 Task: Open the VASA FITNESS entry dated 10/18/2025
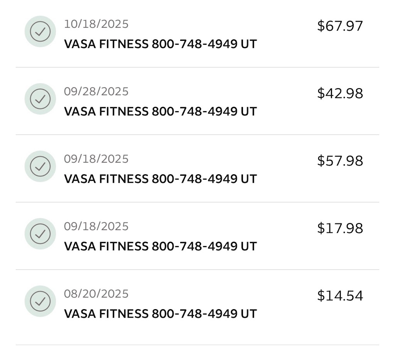click(x=160, y=44)
